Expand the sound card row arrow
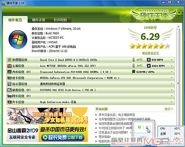 point(172,102)
